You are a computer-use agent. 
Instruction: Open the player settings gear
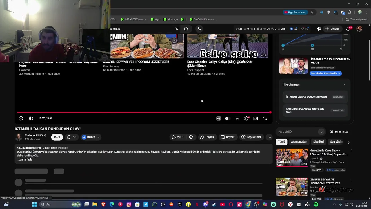click(x=246, y=118)
